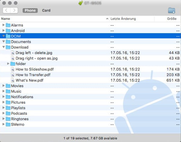The height and width of the screenshot is (142, 181).
Task: Expand the Notifications folder triangle
Action: coord(3,97)
